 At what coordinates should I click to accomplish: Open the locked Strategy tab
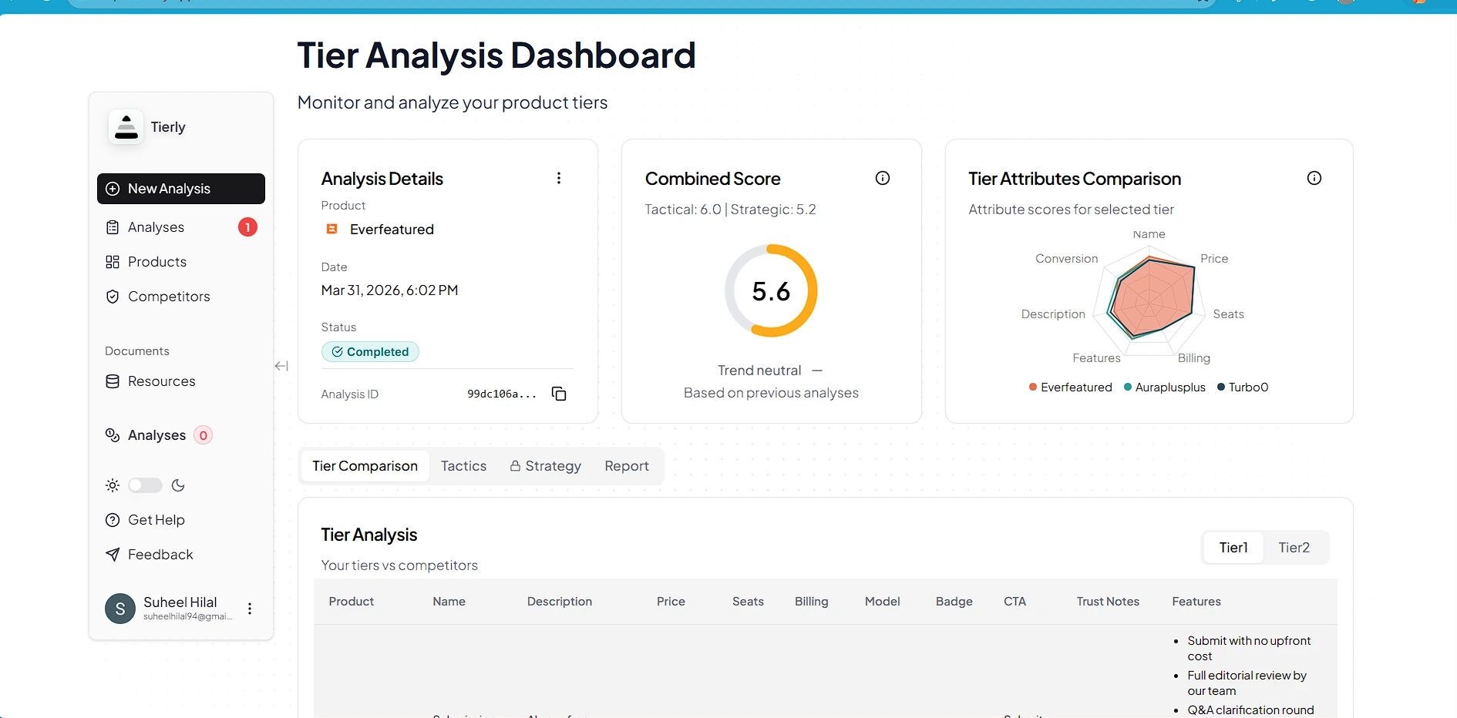[x=546, y=466]
